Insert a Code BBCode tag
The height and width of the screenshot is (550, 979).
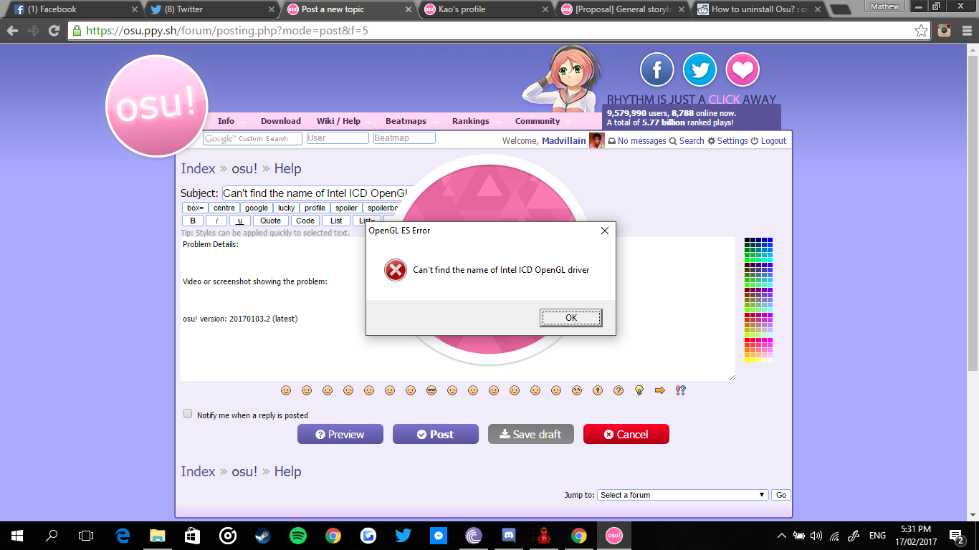(x=305, y=221)
